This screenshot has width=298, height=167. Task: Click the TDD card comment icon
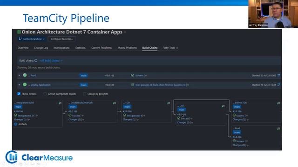169,103
